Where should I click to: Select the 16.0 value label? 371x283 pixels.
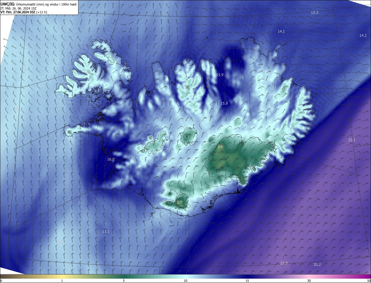pos(111,159)
